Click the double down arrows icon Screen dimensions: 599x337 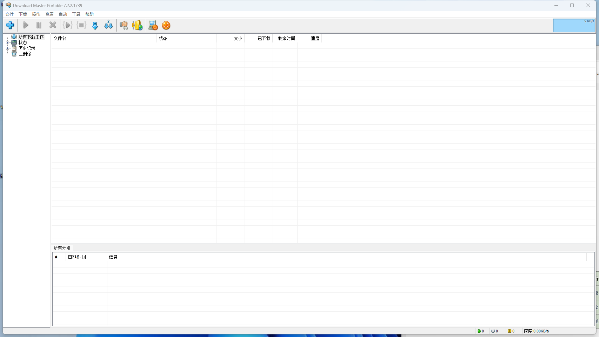pyautogui.click(x=108, y=25)
